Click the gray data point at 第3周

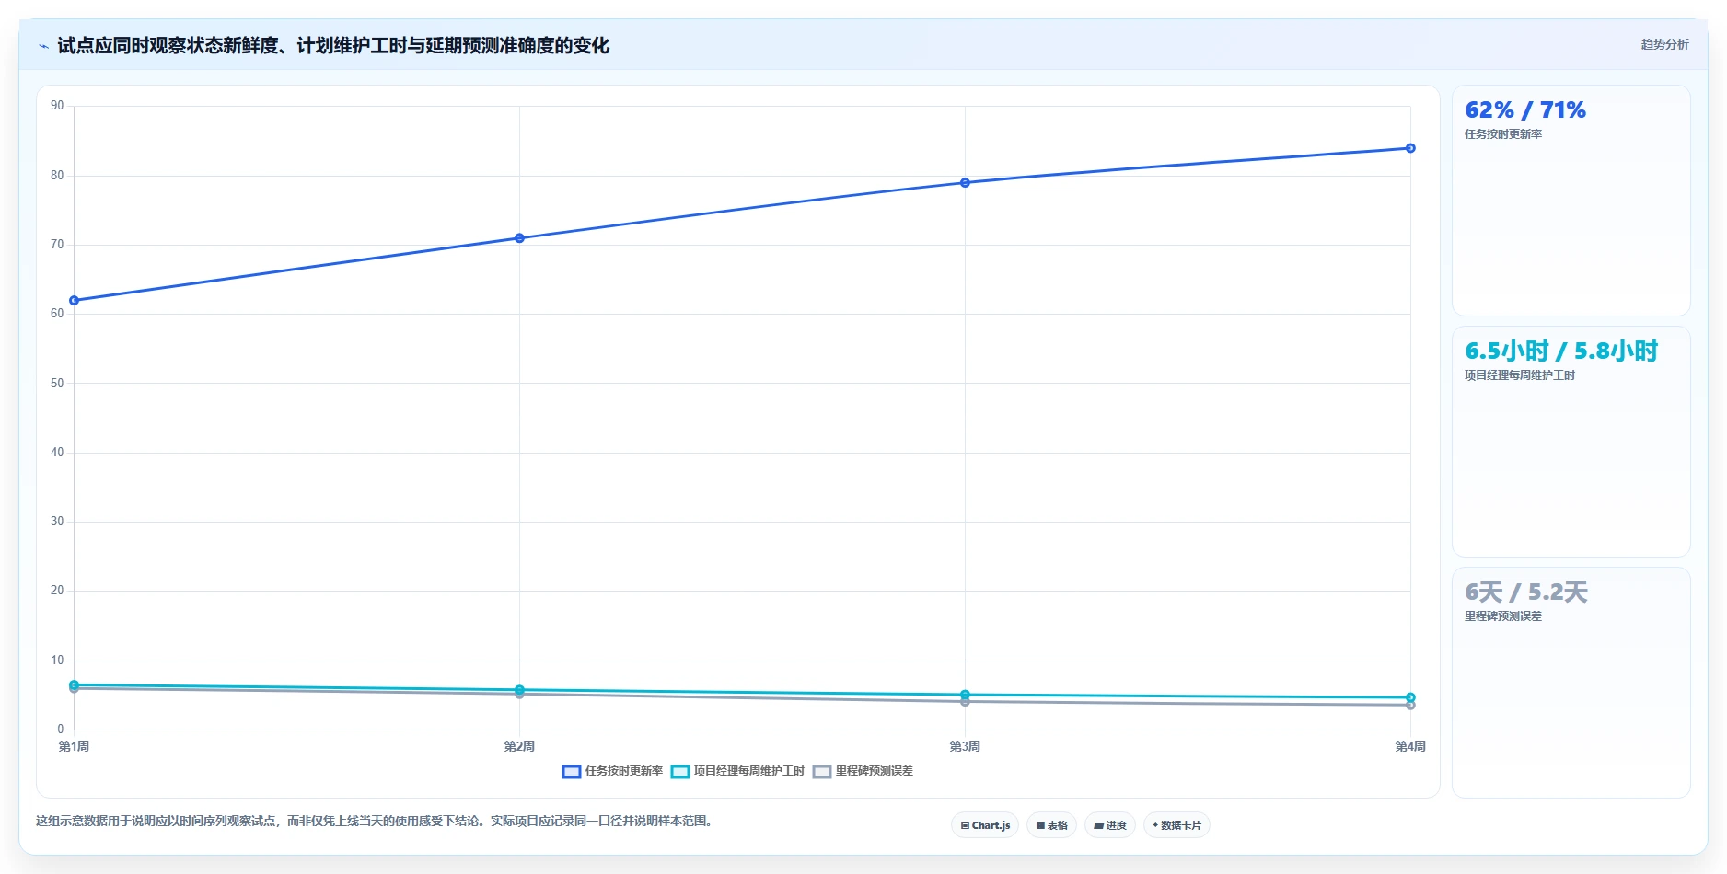click(965, 702)
